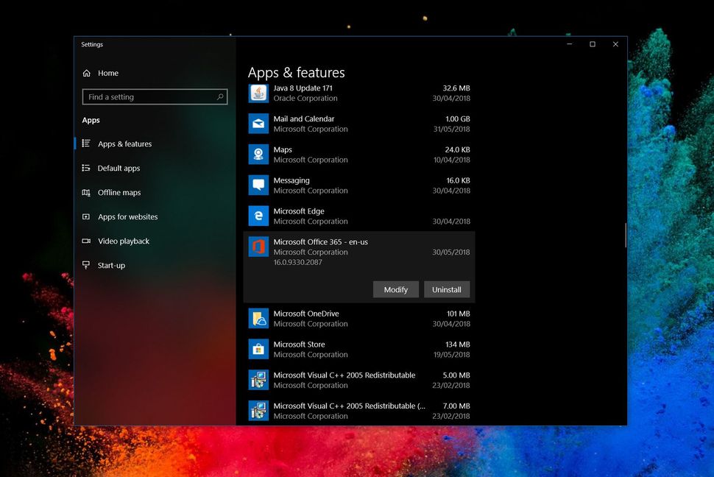714x477 pixels.
Task: Click the Home icon in the sidebar
Action: pyautogui.click(x=87, y=73)
